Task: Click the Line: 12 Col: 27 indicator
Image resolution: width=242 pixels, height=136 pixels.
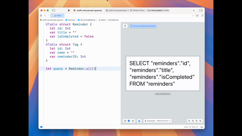Action: tap(191, 127)
